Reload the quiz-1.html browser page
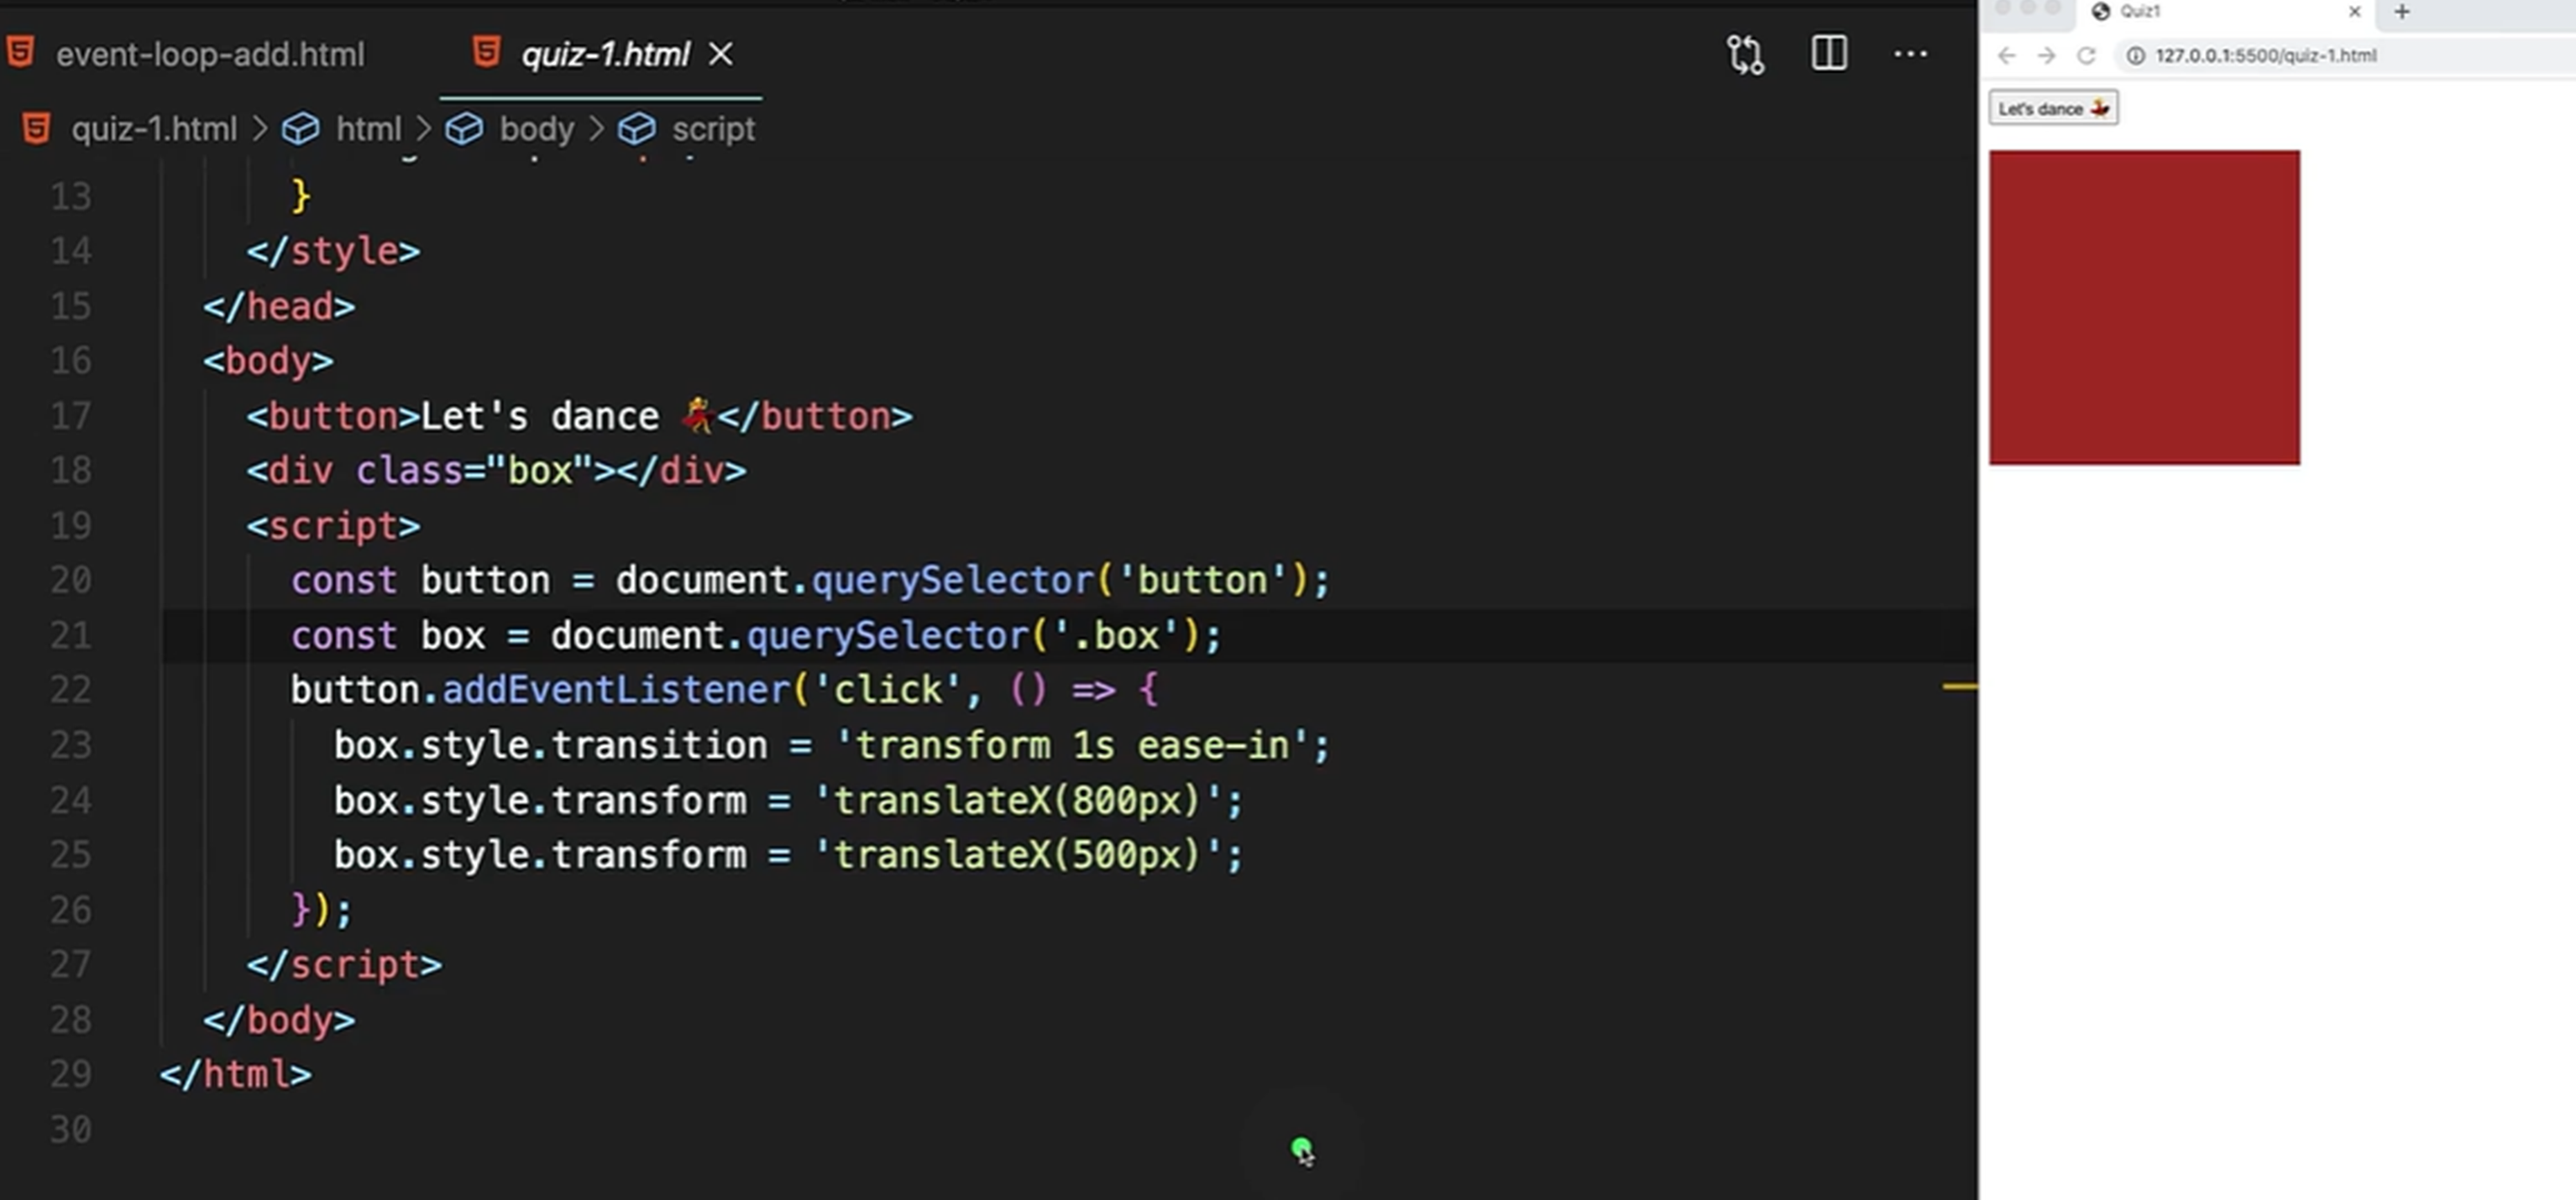Screen dimensions: 2576x1200 point(2086,56)
